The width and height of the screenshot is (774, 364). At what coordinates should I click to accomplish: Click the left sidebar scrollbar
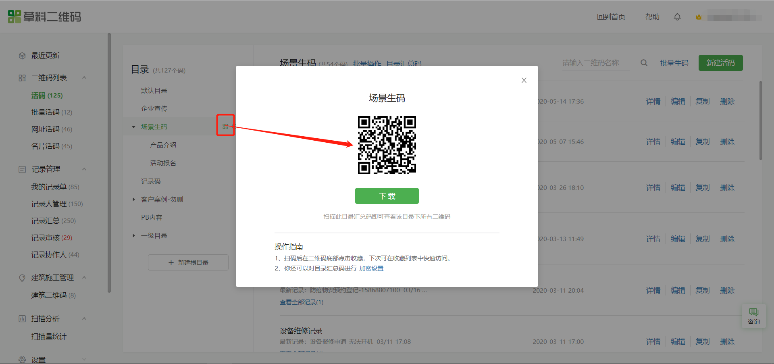(109, 163)
